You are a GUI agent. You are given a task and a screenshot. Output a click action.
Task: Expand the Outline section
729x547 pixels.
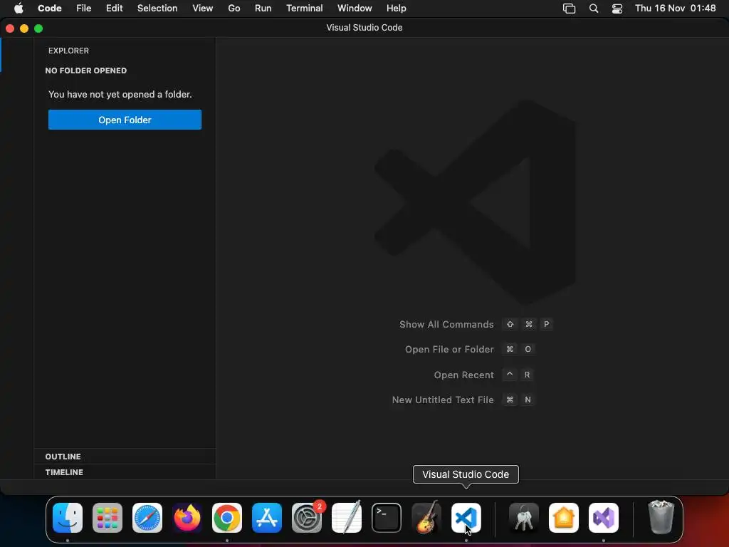(125, 457)
